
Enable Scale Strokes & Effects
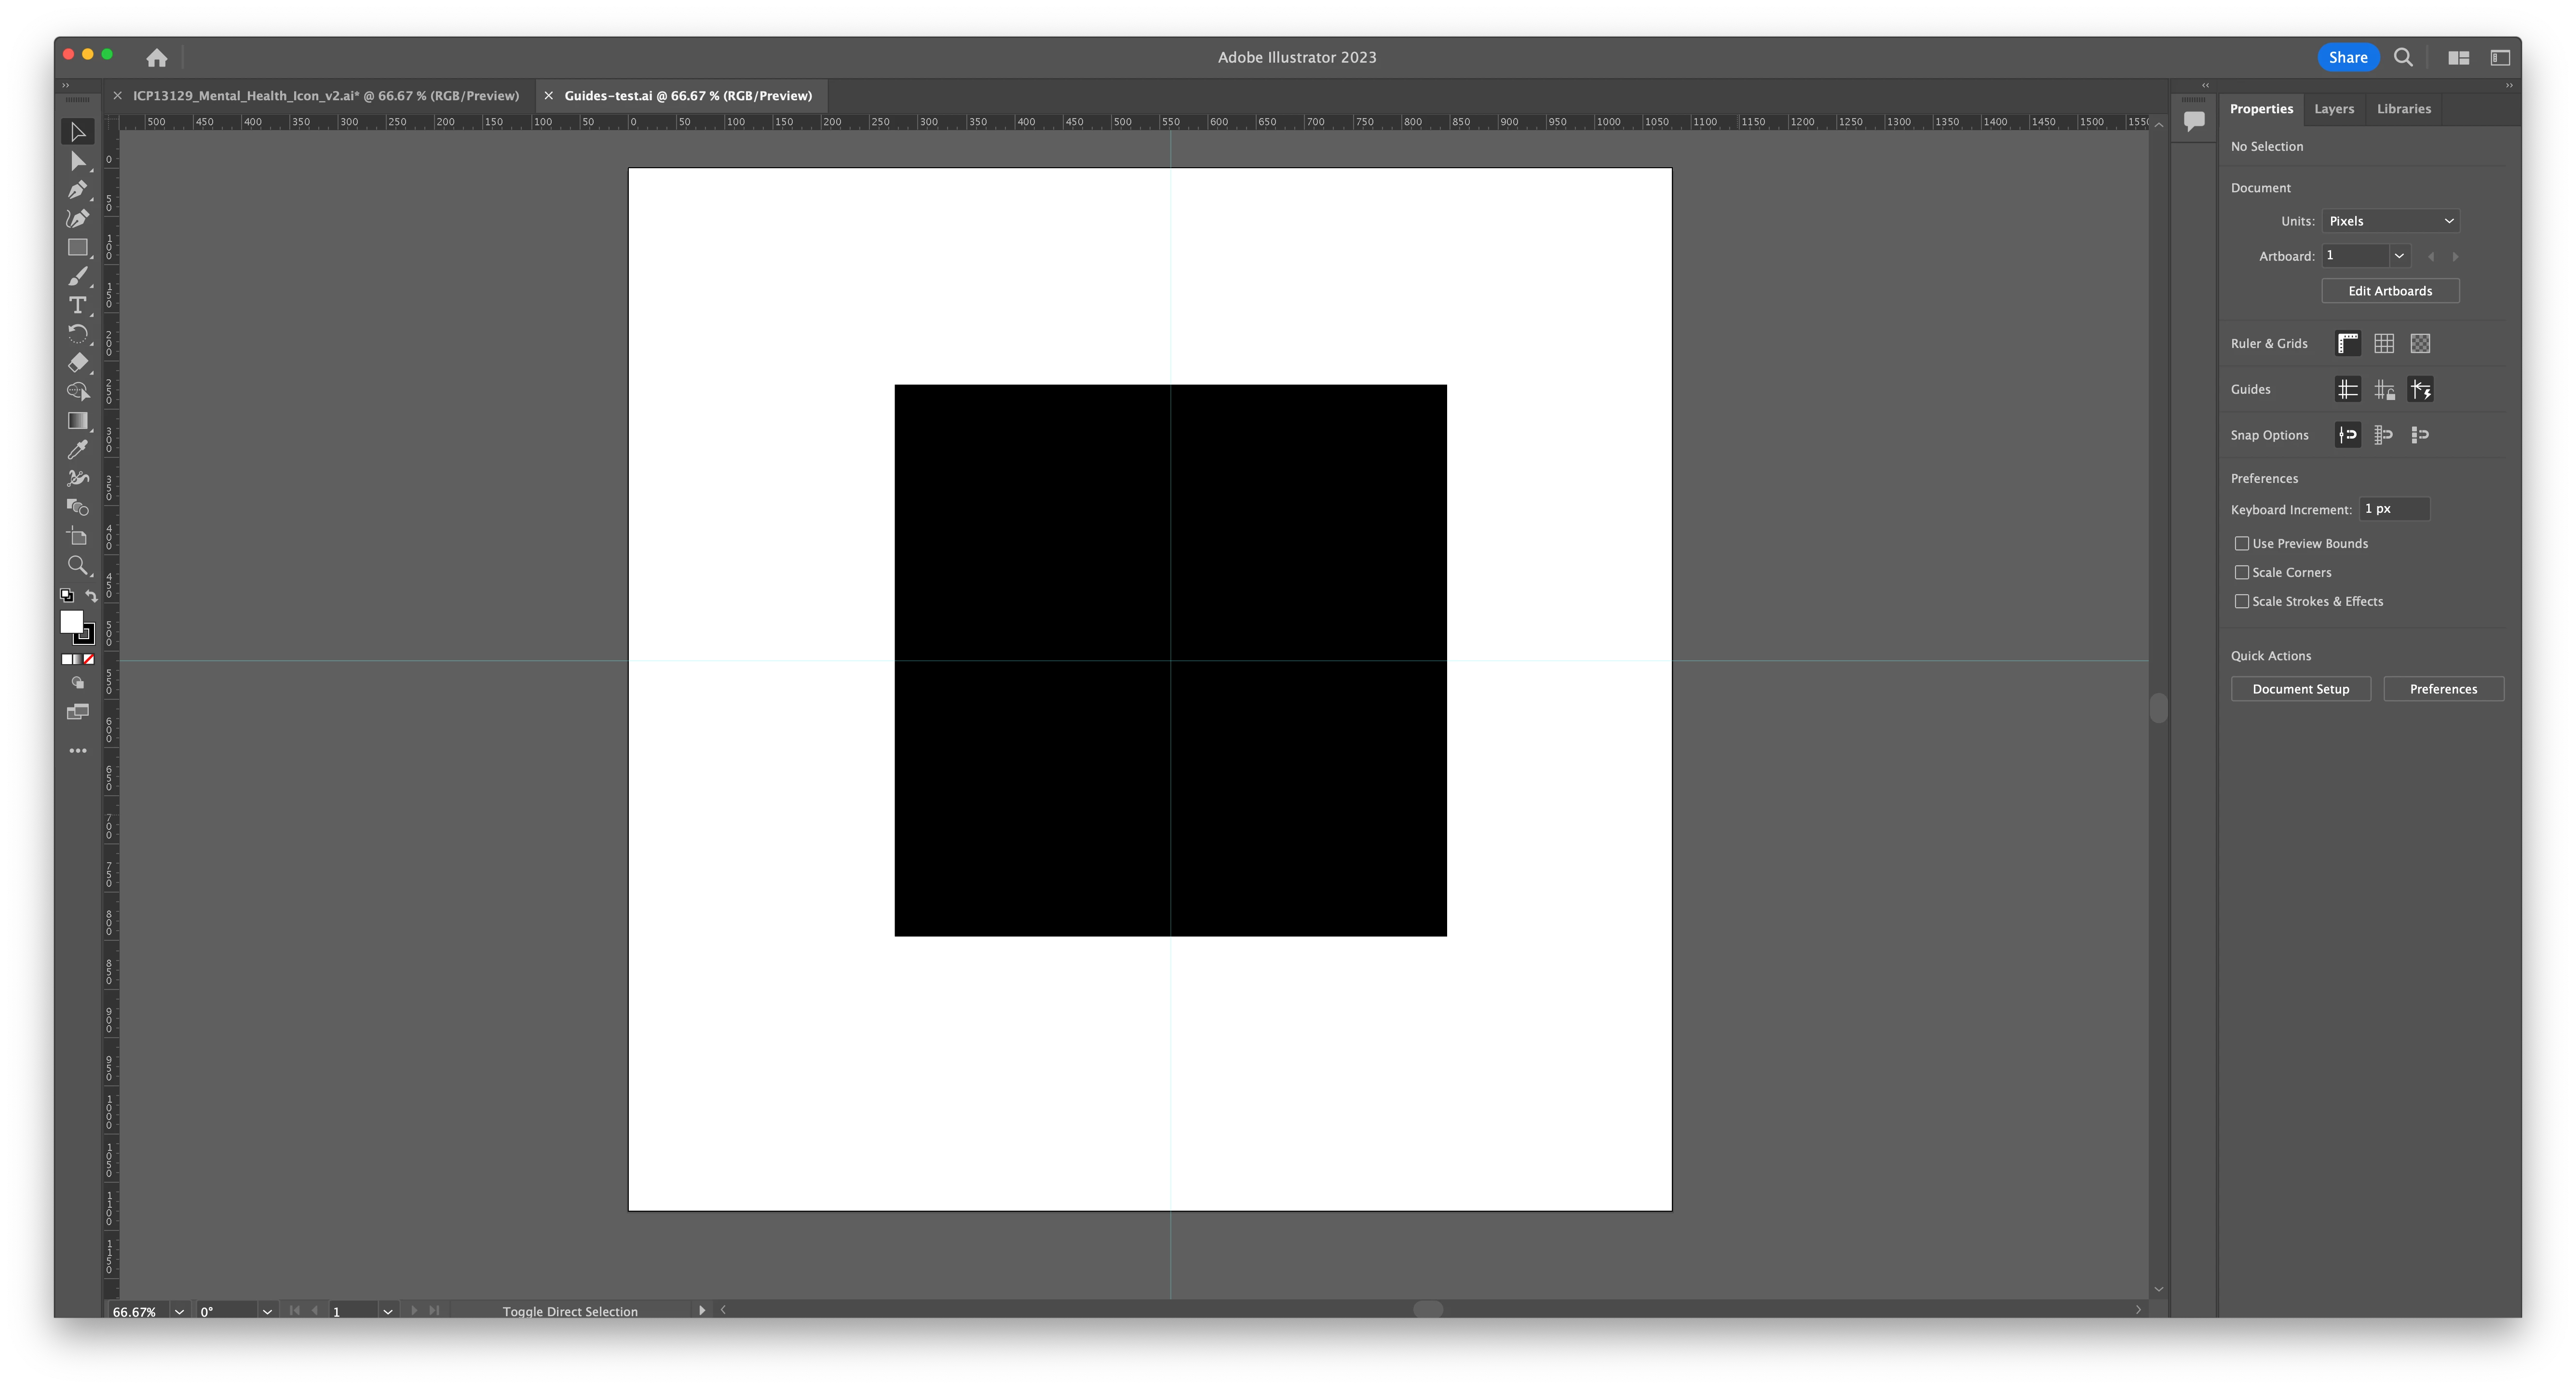(x=2242, y=601)
